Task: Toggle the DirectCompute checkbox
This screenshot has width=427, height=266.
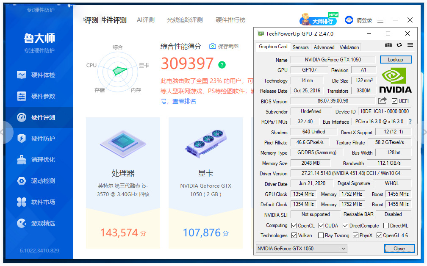Action: pyautogui.click(x=346, y=226)
